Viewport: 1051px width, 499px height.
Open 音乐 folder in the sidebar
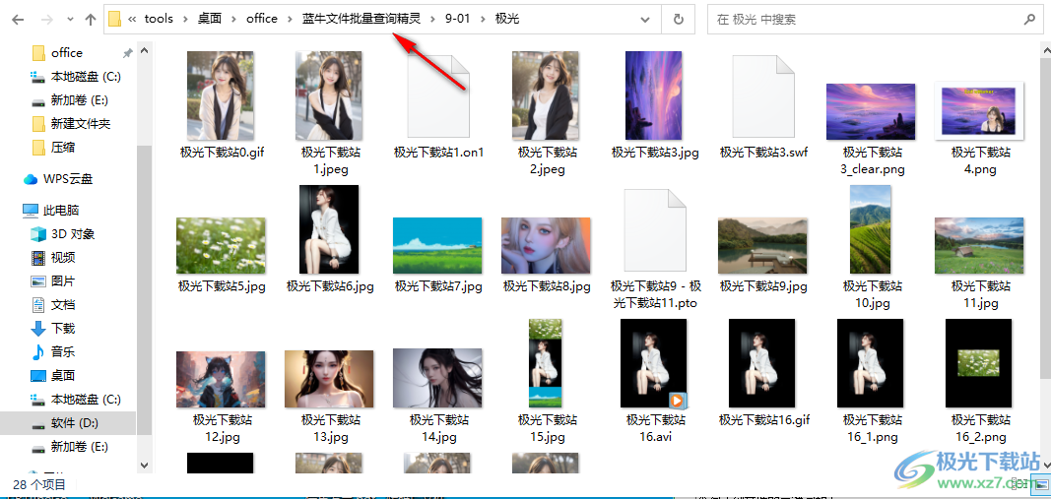point(62,351)
